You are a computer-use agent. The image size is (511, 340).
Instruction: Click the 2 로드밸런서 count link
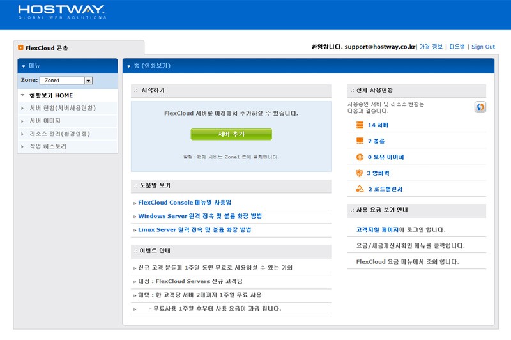tap(385, 189)
